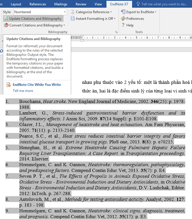Click the Update Citations and Bibliography icon
Image resolution: width=192 pixels, height=219 pixels.
pyautogui.click(x=6, y=18)
